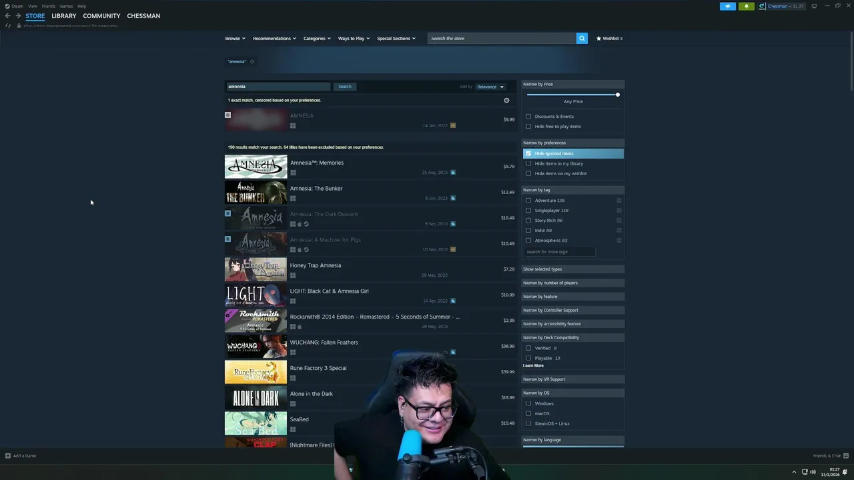Click the price range slider handle
The height and width of the screenshot is (480, 854).
tap(618, 95)
